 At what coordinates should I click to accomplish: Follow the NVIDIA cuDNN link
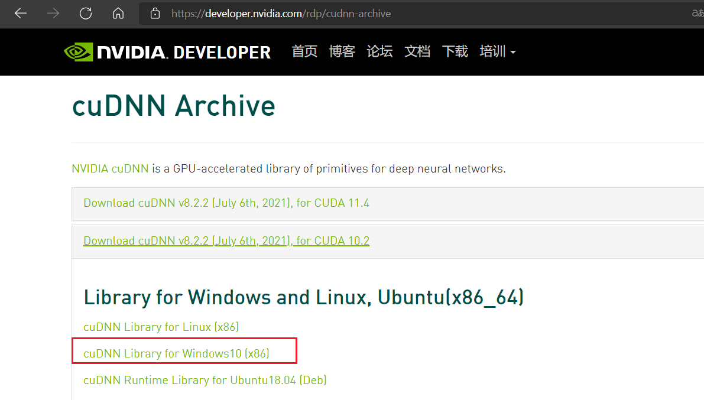110,169
